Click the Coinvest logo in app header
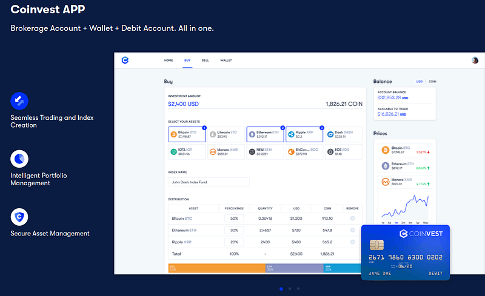Screen dimensions: 485x296 click(x=125, y=61)
